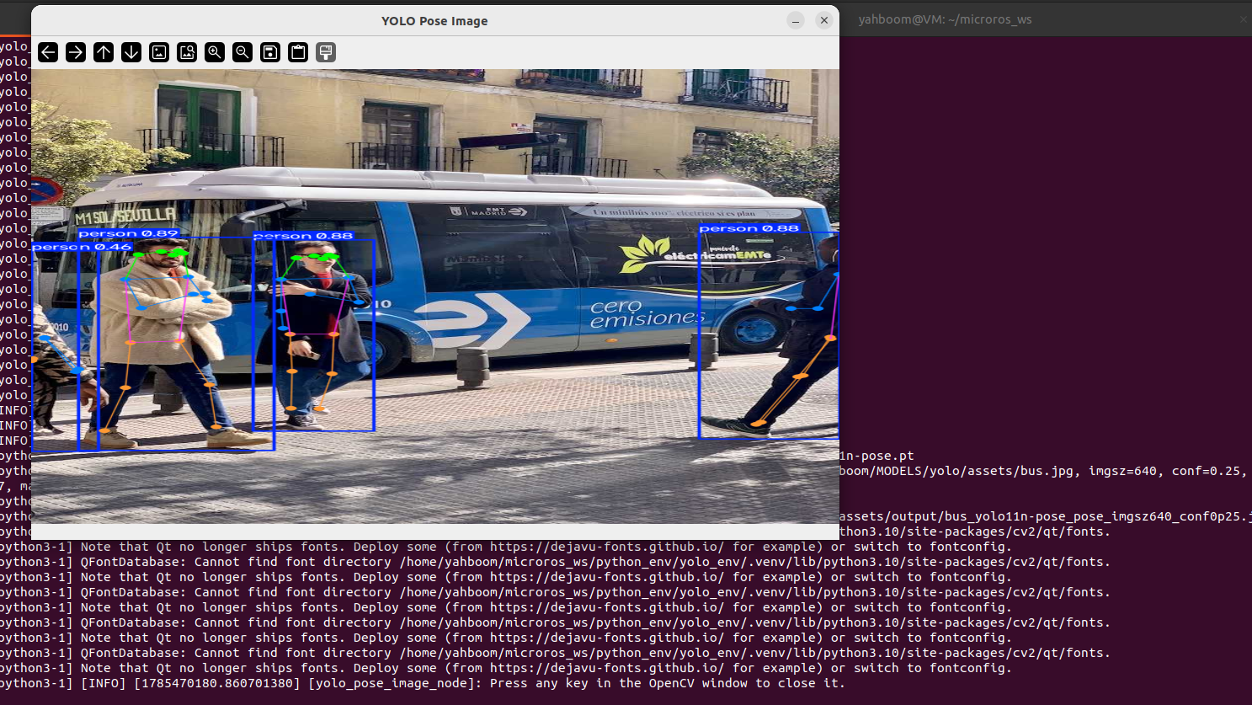Viewport: 1252px width, 705px height.
Task: Click the "1n-pose.pt" text in the terminal
Action: 876,456
